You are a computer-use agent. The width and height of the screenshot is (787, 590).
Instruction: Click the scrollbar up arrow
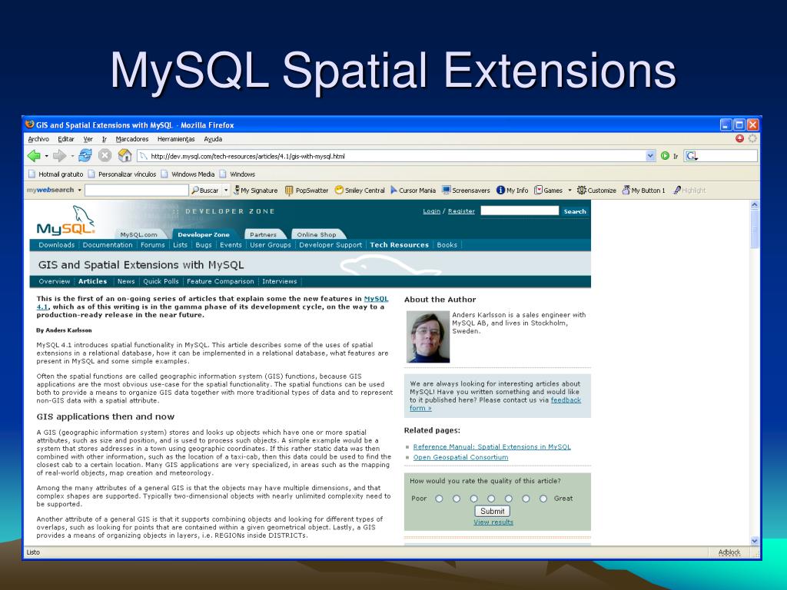pos(755,205)
